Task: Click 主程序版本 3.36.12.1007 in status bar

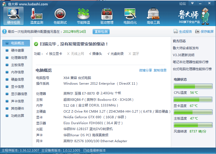Action: [x=21, y=151]
